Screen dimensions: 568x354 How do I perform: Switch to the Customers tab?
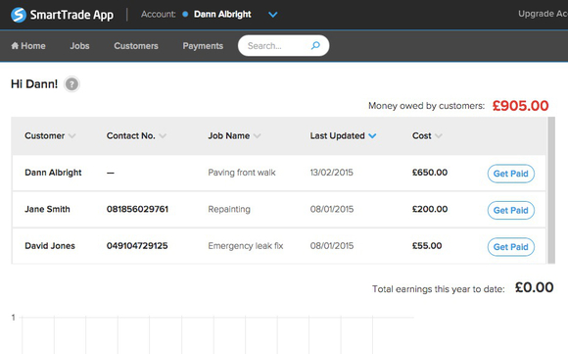(136, 46)
